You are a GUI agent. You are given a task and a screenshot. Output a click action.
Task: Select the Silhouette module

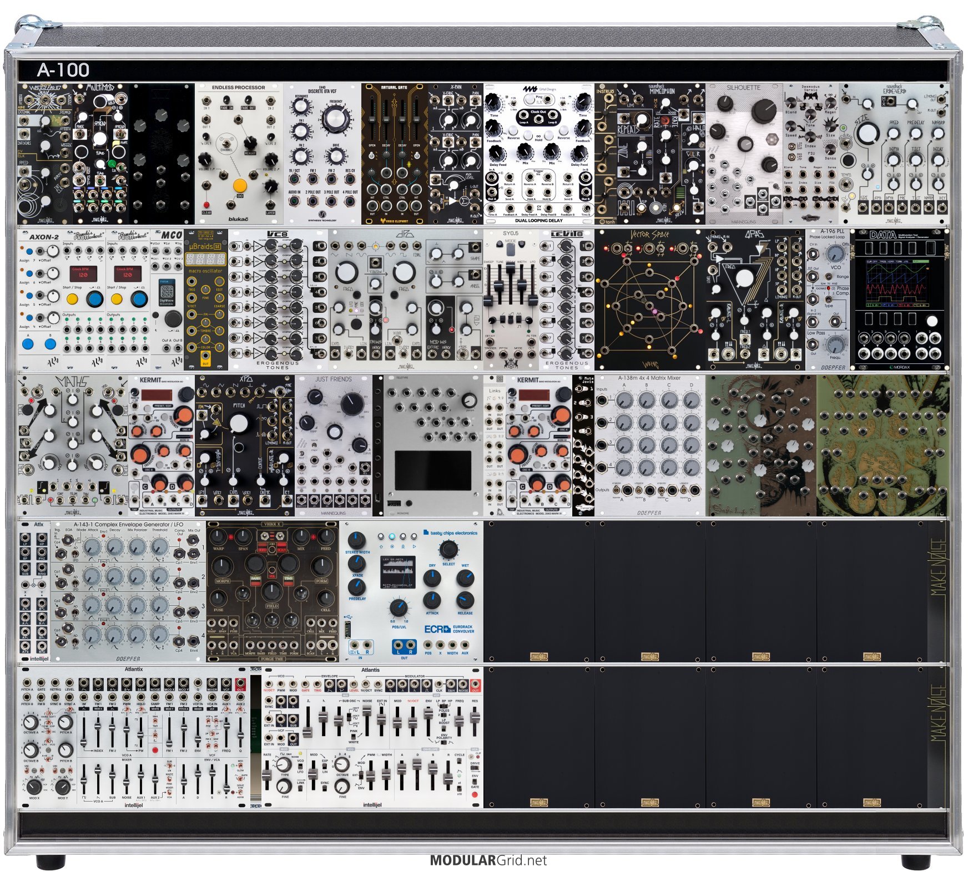744,154
